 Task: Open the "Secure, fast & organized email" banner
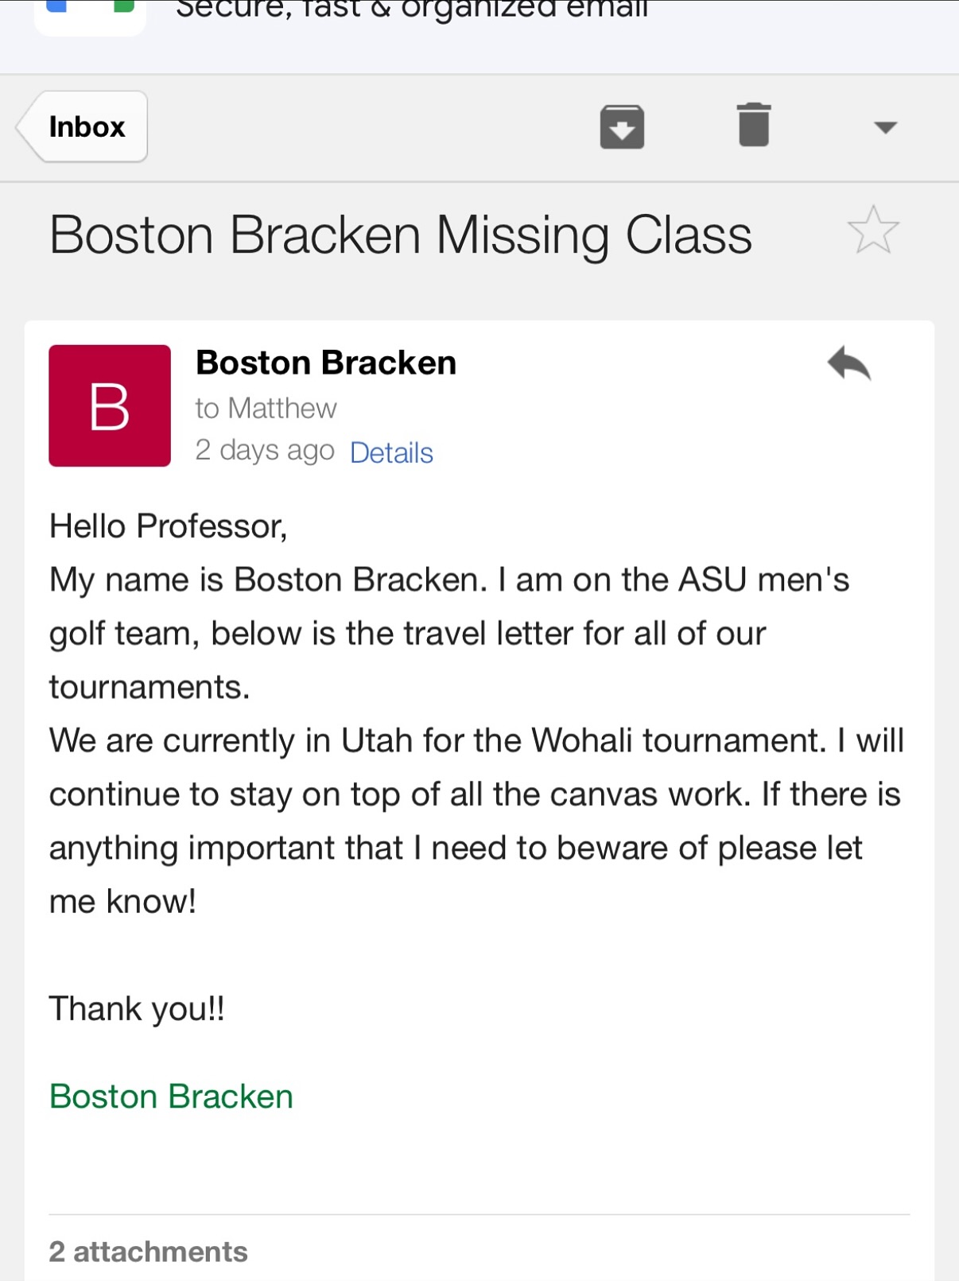point(412,10)
